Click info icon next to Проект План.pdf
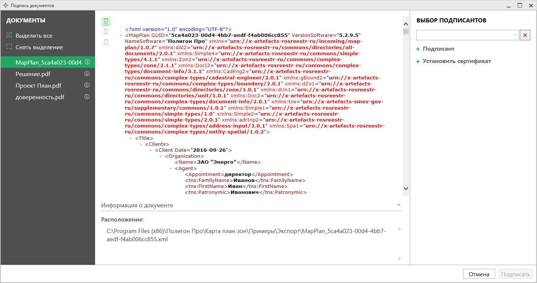Image resolution: width=537 pixels, height=283 pixels. 87,85
